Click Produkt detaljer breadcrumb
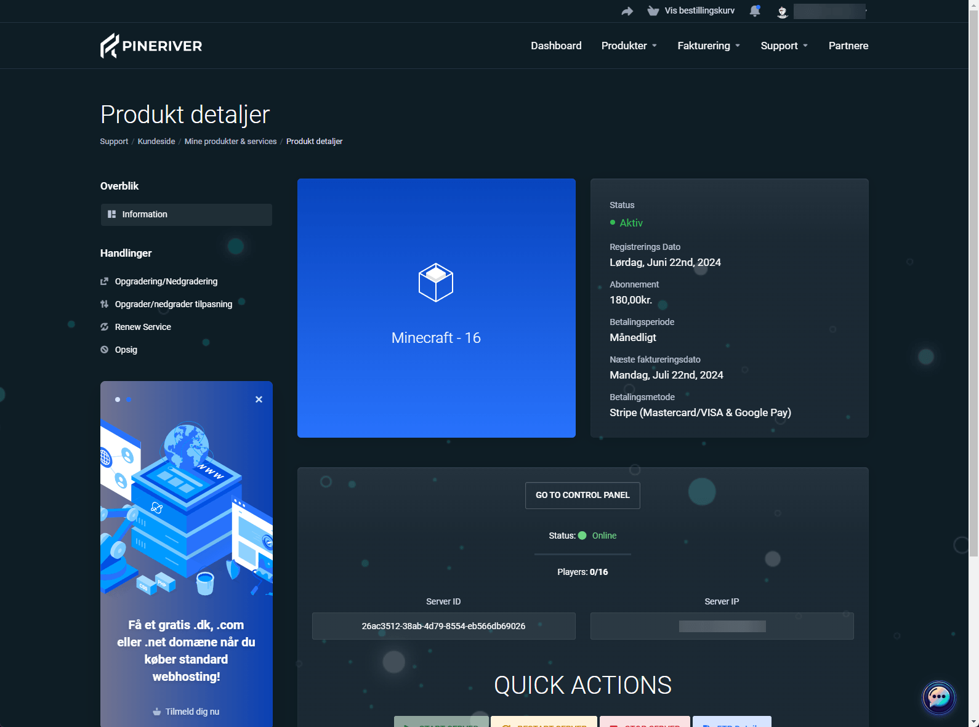The width and height of the screenshot is (979, 727). [x=315, y=142]
